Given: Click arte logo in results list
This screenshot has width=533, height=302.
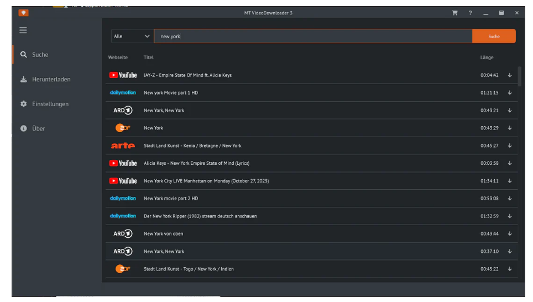Looking at the screenshot, I should 123,145.
